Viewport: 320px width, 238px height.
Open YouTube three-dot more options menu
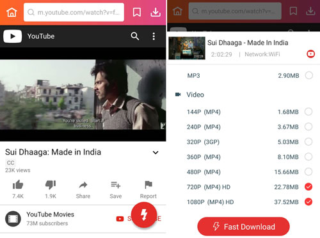(x=154, y=36)
